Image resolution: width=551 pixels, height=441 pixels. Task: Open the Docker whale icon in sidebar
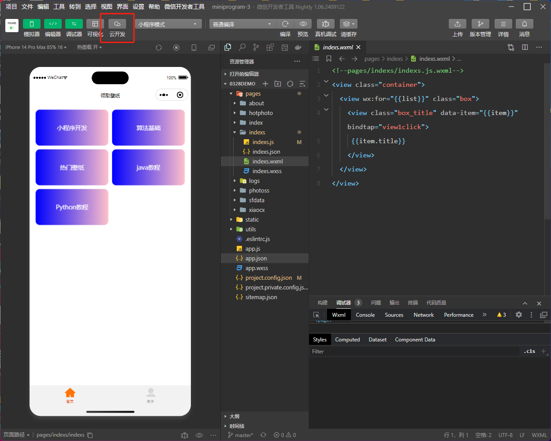point(298,47)
